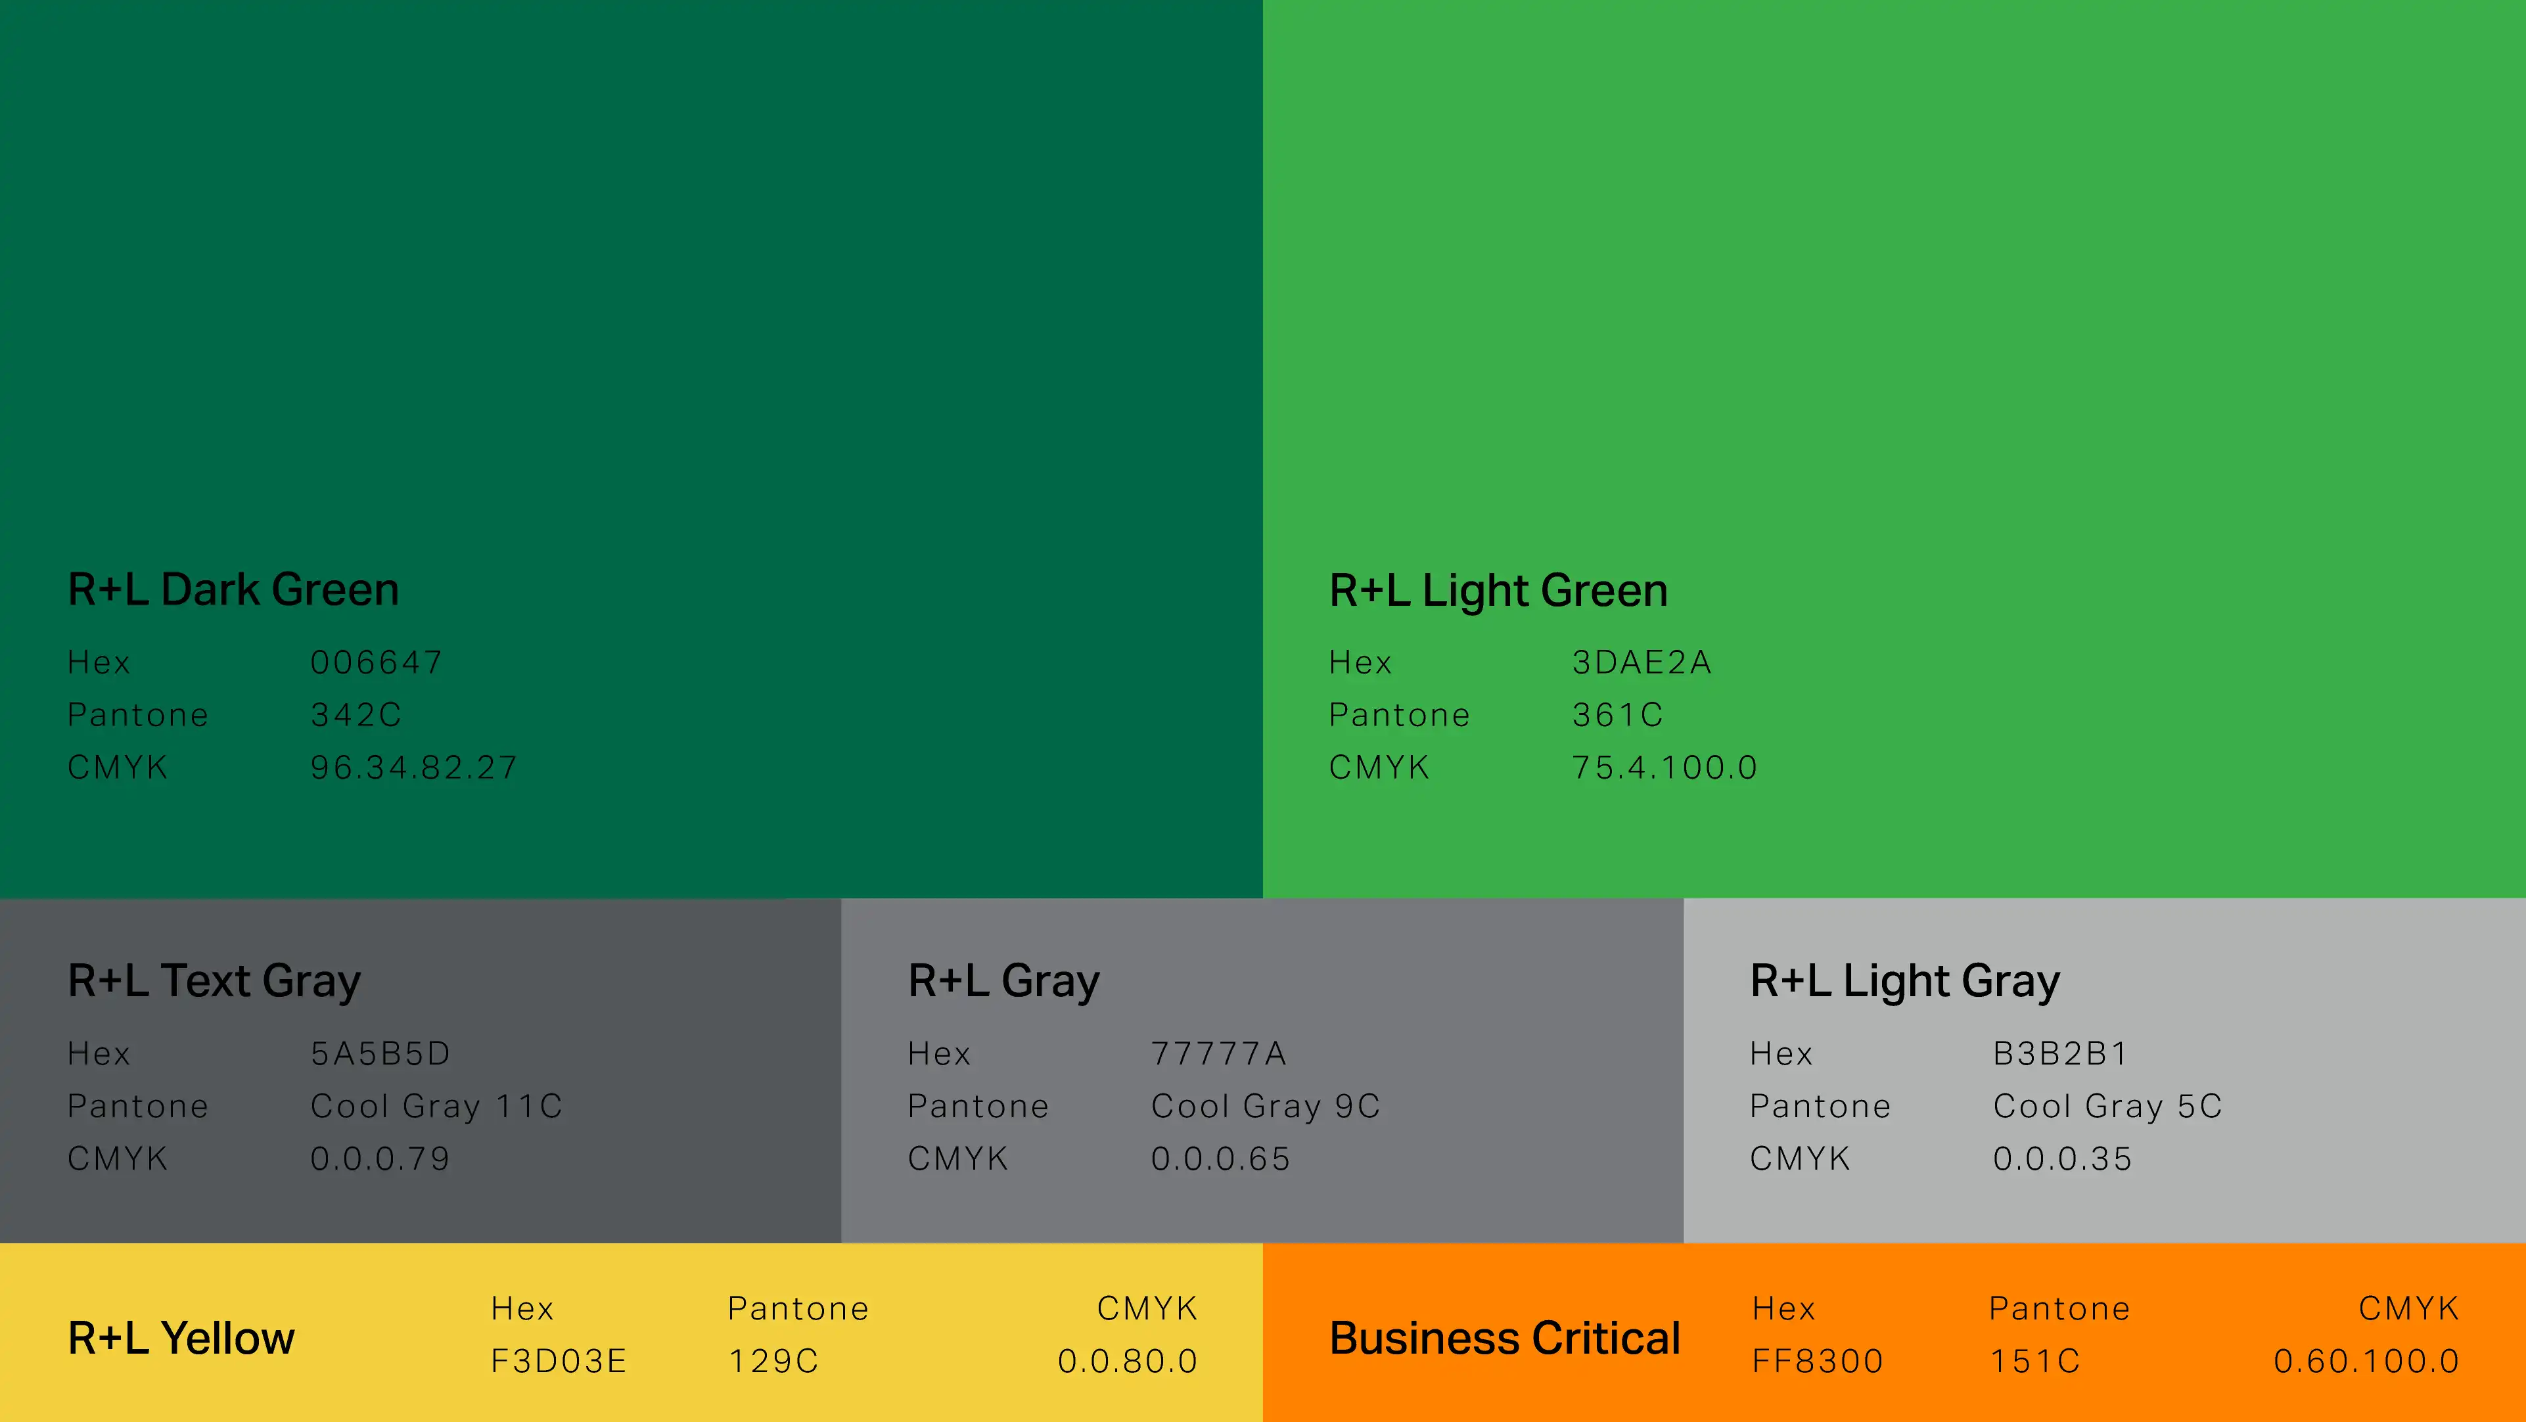The height and width of the screenshot is (1422, 2526).
Task: Click the Cool Gray 11C Pantone value
Action: pos(436,1106)
